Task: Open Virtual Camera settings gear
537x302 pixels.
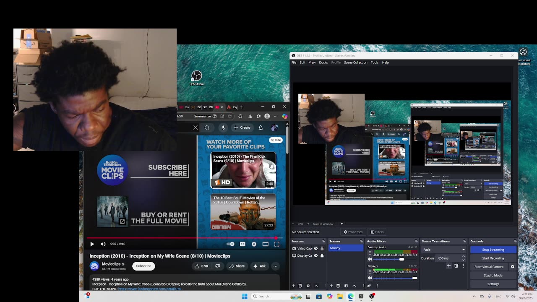Action: (512, 267)
